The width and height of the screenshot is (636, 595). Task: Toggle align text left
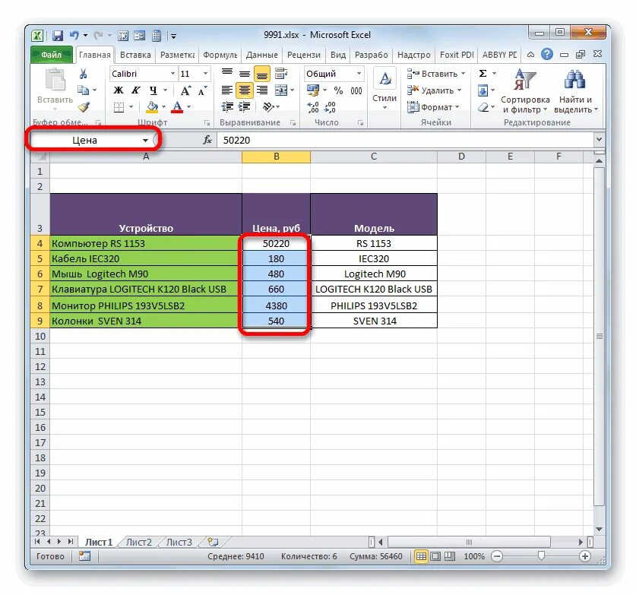coord(227,90)
